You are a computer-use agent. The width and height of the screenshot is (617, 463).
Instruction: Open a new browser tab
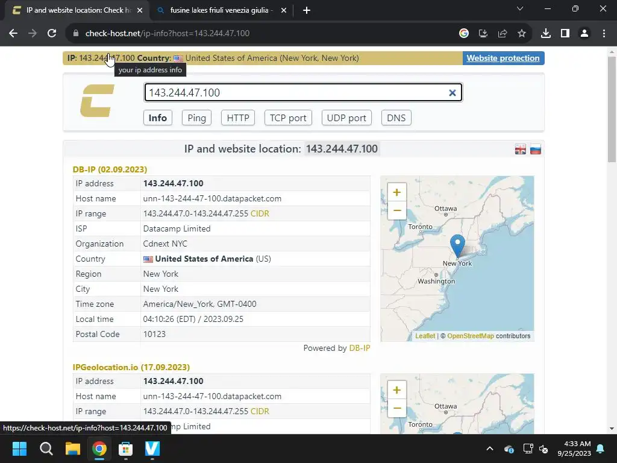tap(307, 10)
